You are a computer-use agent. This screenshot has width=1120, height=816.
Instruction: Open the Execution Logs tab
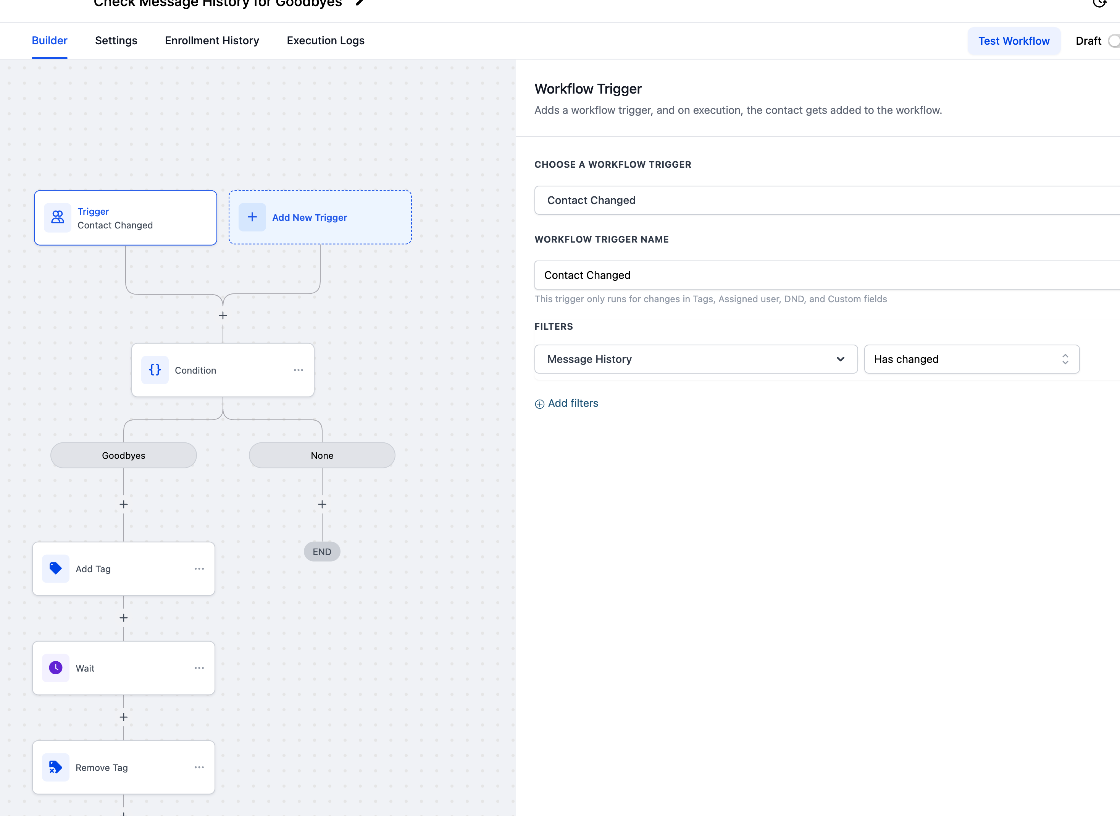(x=326, y=40)
